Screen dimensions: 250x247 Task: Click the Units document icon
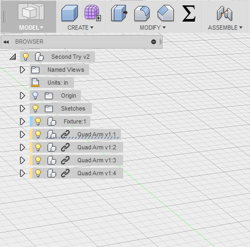(35, 83)
